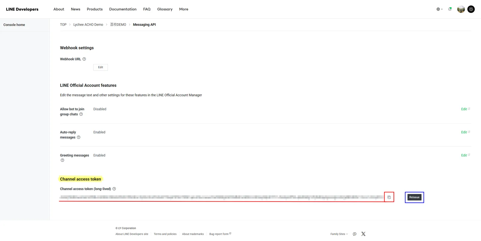Show help for Auto-reply messages
481x241 pixels.
click(78, 137)
